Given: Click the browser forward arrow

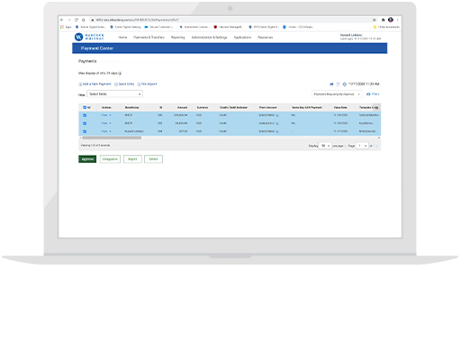Looking at the screenshot, I should [69, 20].
